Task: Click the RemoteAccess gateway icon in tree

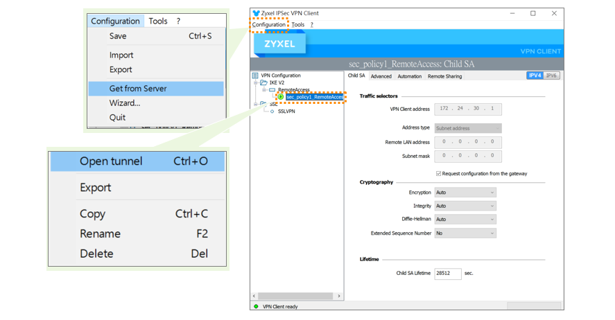Action: pos(272,90)
